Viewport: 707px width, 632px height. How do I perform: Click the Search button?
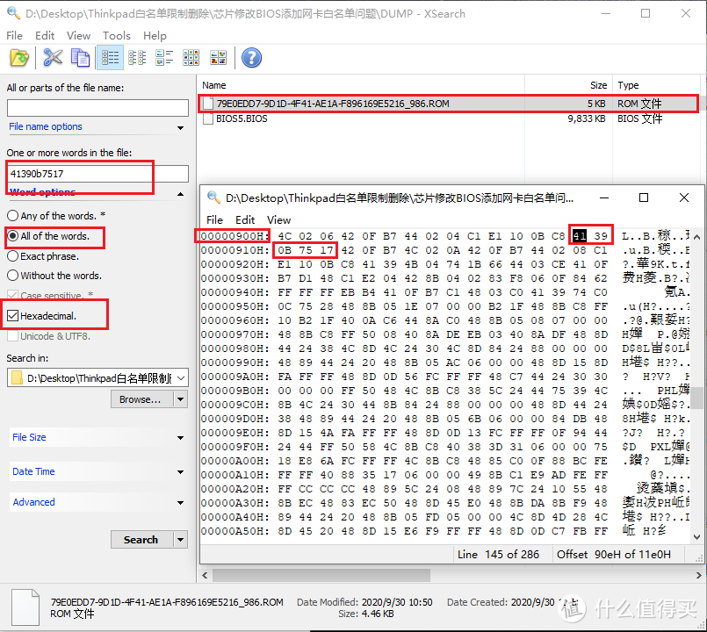142,540
